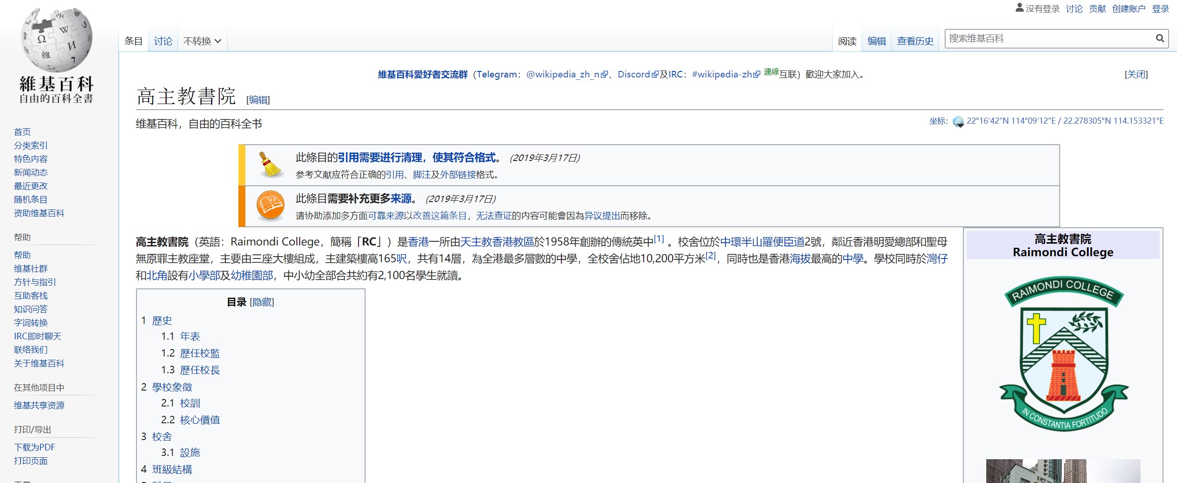Viewport: 1177px width, 483px height.
Task: Click 天主教香港教區 link in article
Action: 497,242
